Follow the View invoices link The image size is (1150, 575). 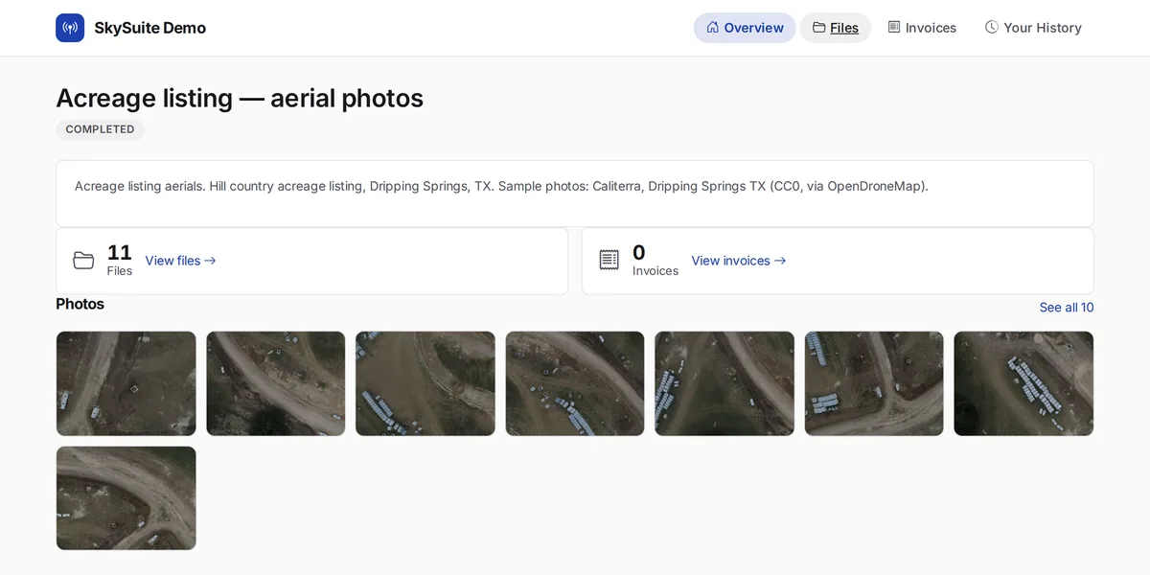pos(739,261)
